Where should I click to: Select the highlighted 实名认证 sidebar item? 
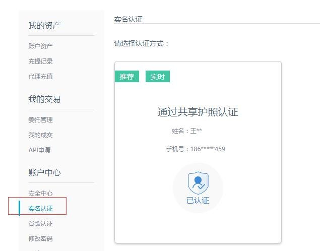[41, 209]
